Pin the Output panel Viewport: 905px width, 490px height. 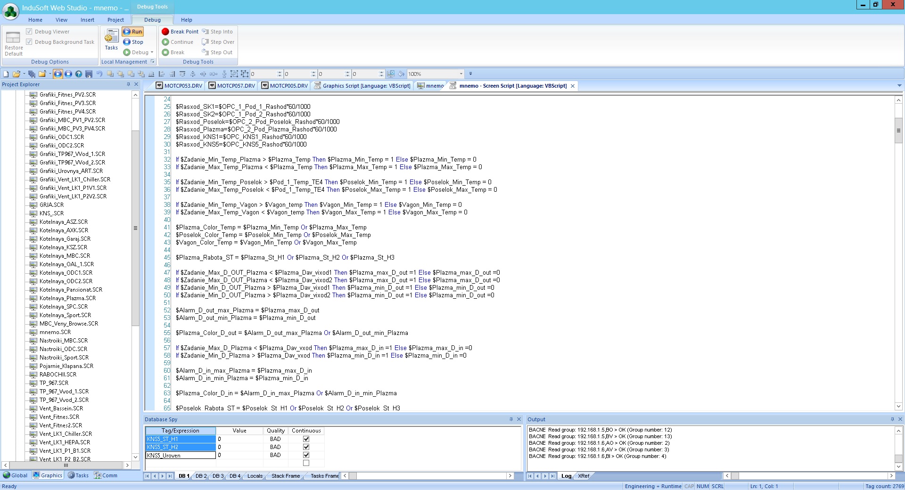(x=892, y=419)
